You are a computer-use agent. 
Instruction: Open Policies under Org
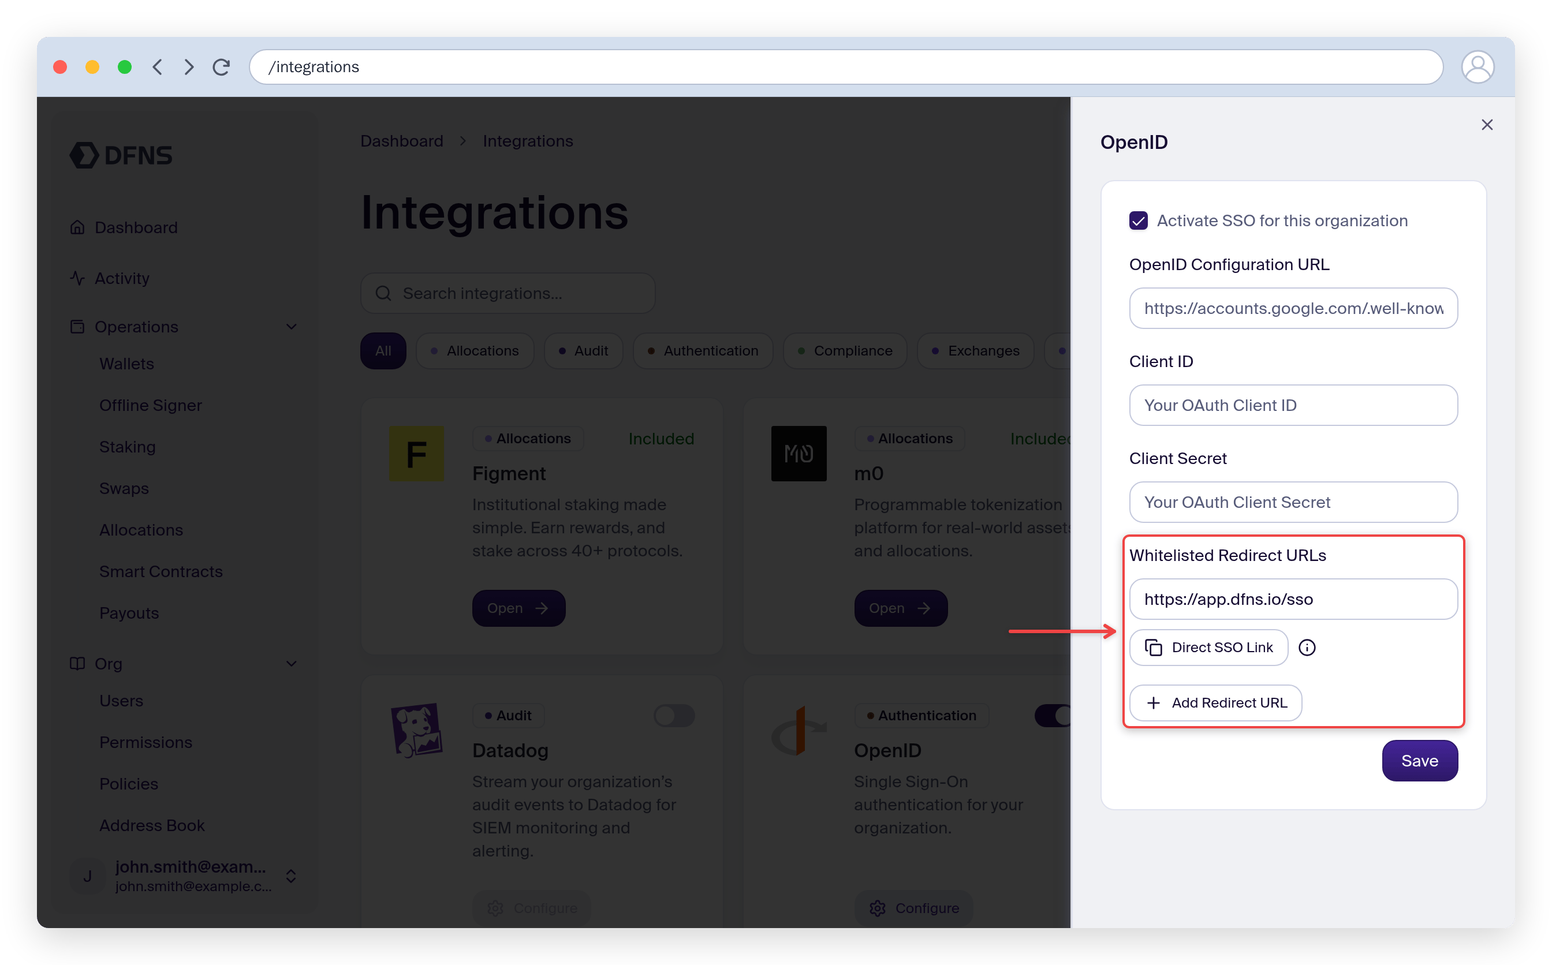128,784
